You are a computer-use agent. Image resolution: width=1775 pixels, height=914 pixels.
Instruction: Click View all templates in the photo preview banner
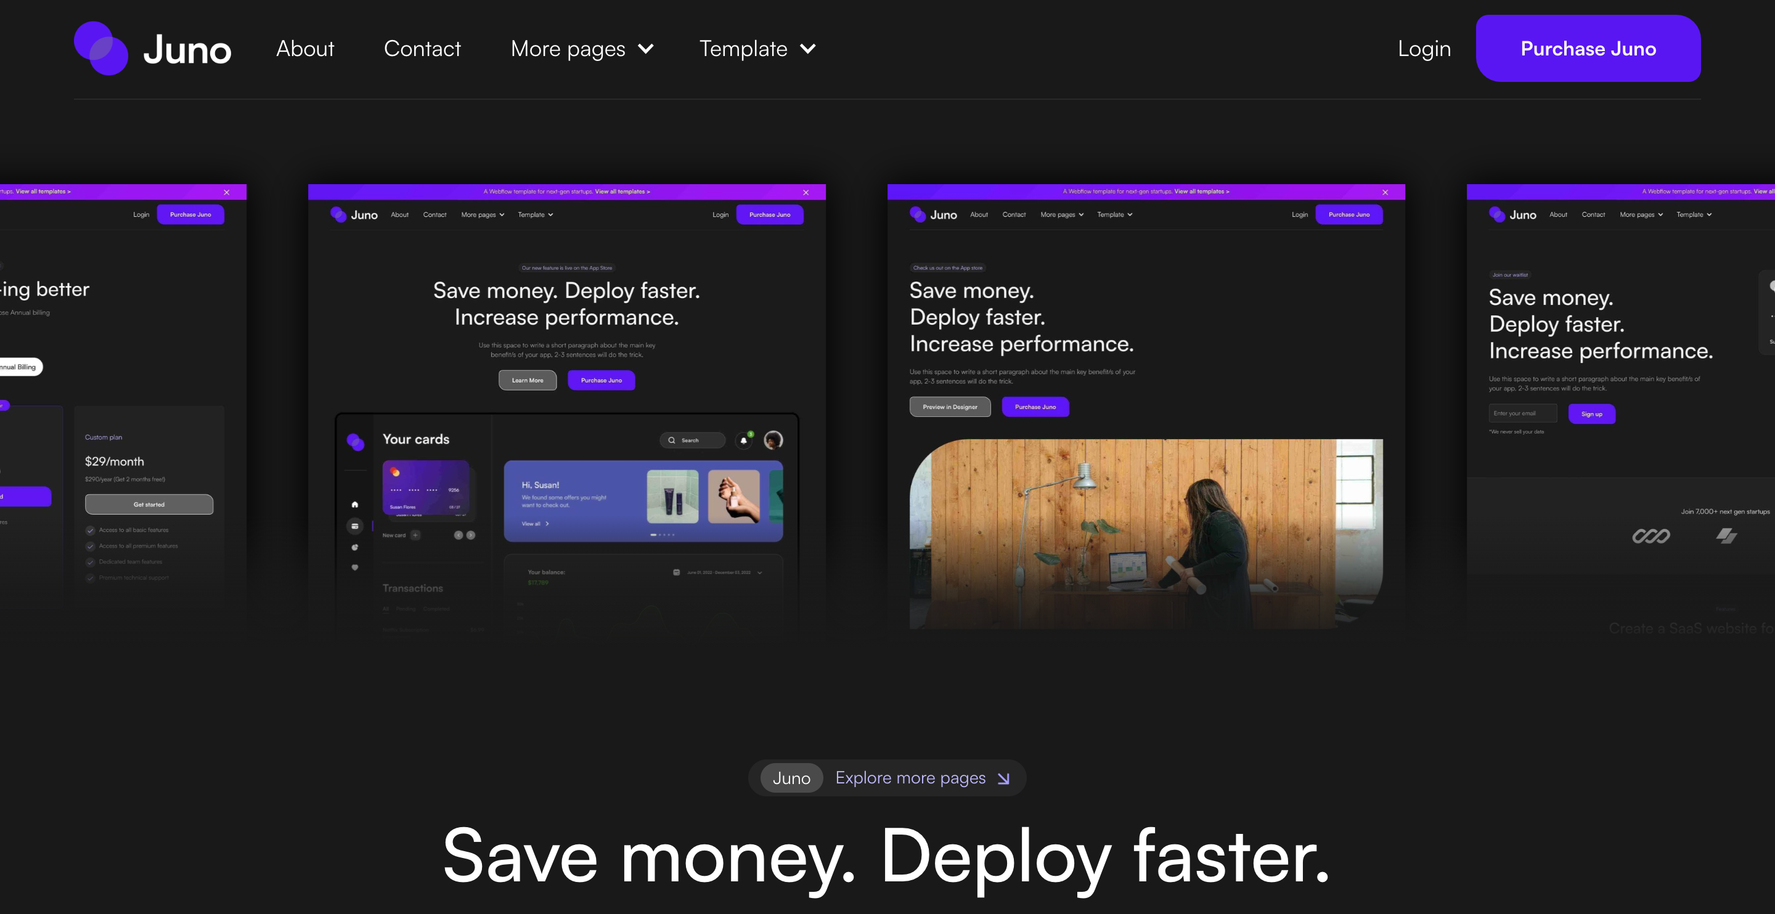click(1202, 192)
